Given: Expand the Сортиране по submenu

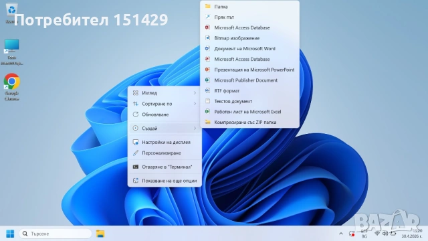Looking at the screenshot, I should pos(165,104).
